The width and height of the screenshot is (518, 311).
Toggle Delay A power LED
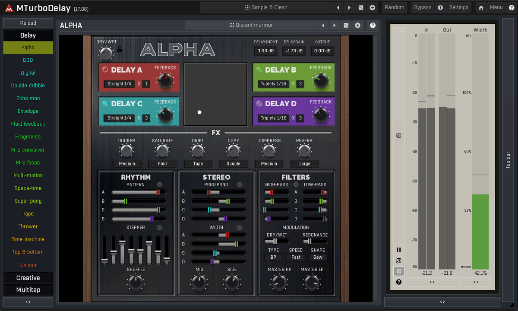(105, 70)
